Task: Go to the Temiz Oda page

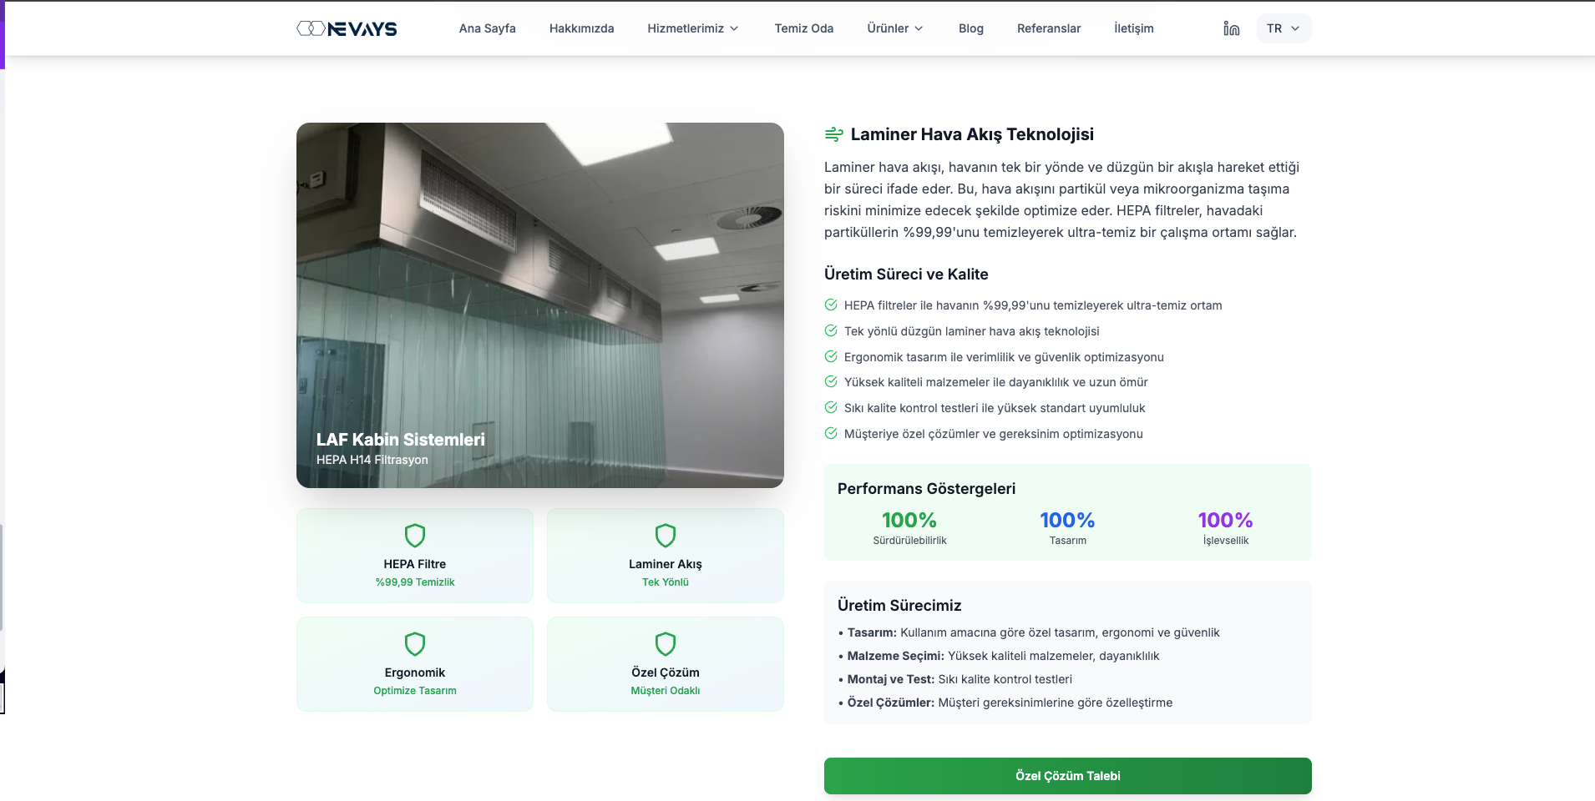Action: [x=803, y=28]
